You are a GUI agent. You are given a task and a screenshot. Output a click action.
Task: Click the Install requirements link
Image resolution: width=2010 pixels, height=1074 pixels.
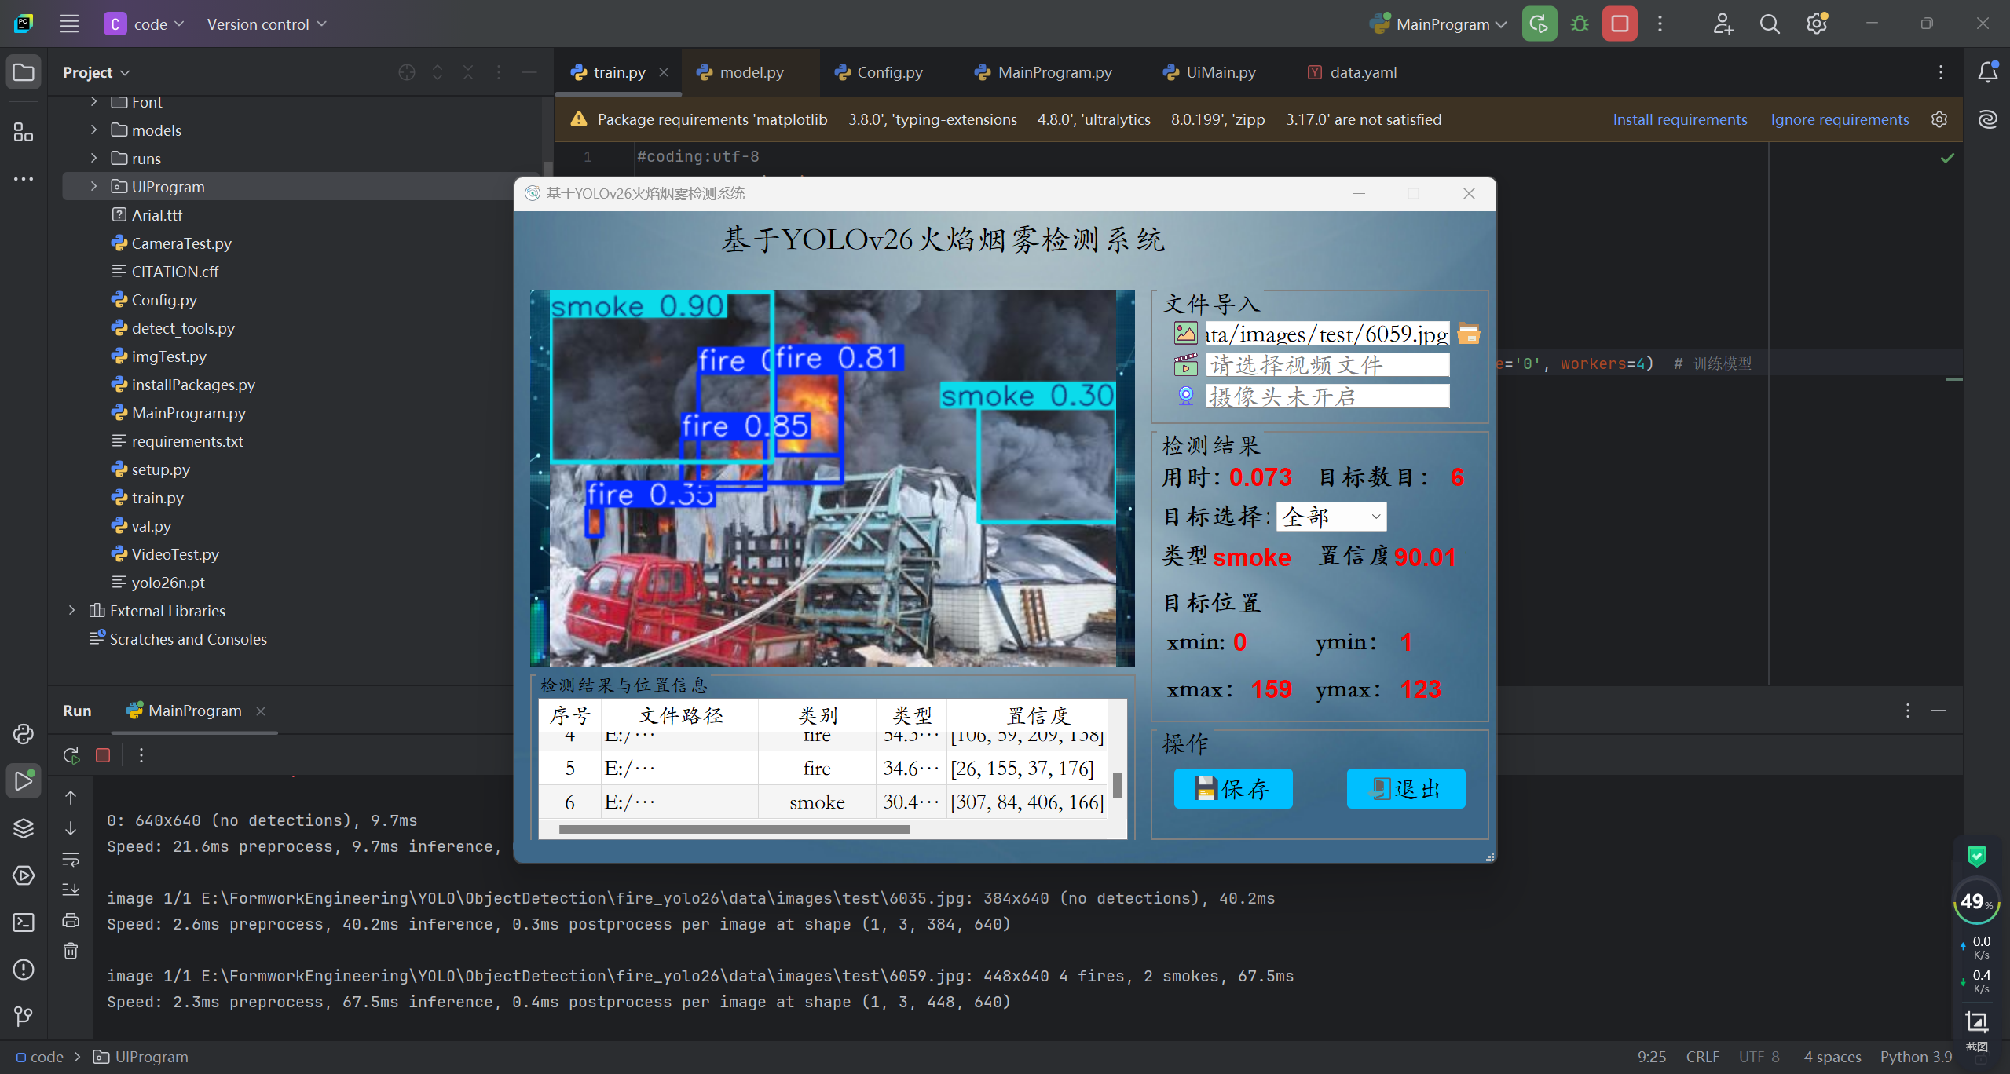tap(1679, 119)
